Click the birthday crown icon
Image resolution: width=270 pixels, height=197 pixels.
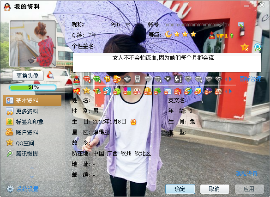(133, 122)
